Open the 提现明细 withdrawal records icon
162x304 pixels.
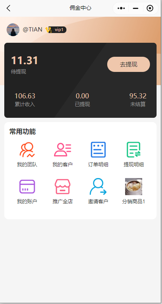pyautogui.click(x=134, y=150)
